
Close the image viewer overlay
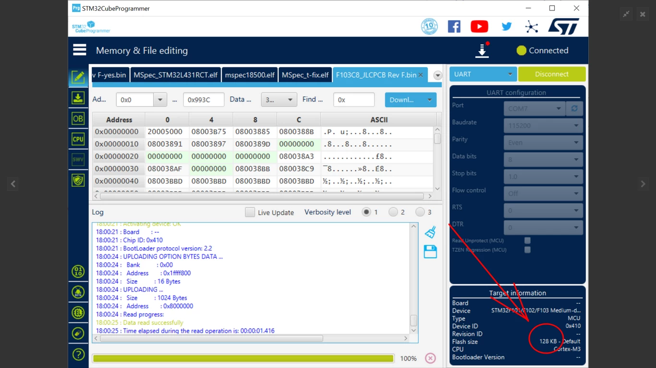(x=643, y=14)
